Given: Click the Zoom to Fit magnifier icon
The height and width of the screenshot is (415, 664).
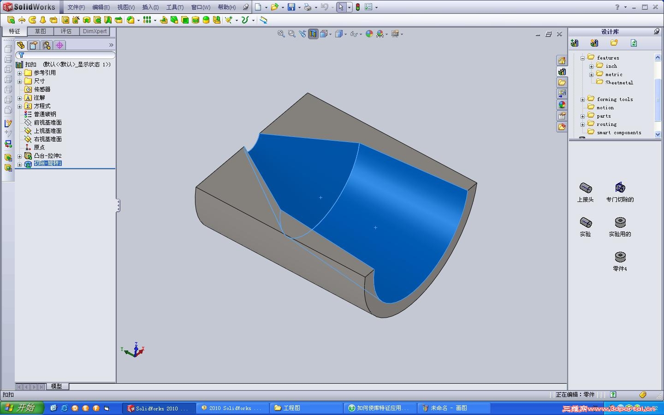Looking at the screenshot, I should click(x=281, y=34).
